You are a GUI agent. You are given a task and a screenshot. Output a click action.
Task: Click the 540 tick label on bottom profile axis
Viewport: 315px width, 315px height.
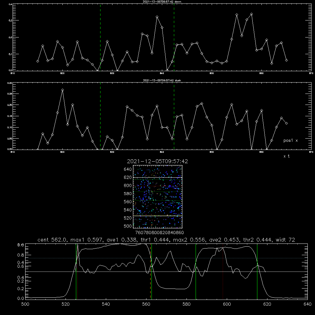coord(106,304)
